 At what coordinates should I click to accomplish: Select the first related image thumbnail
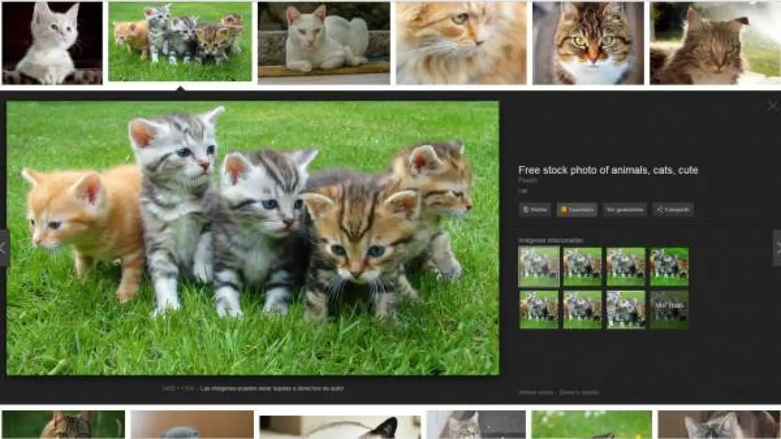click(x=539, y=266)
